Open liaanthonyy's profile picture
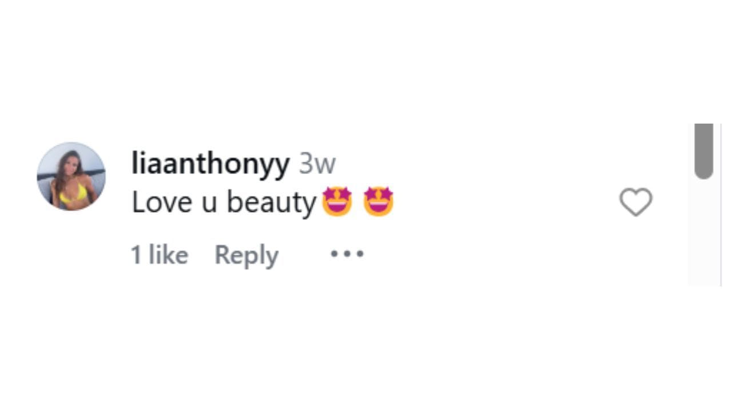 pyautogui.click(x=71, y=176)
